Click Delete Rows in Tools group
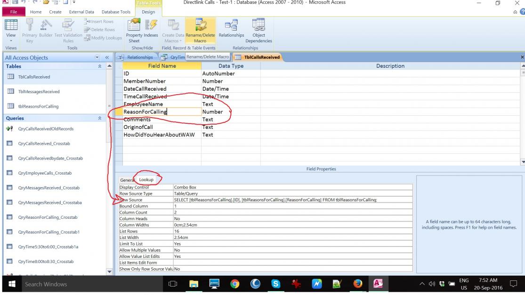 [x=99, y=30]
